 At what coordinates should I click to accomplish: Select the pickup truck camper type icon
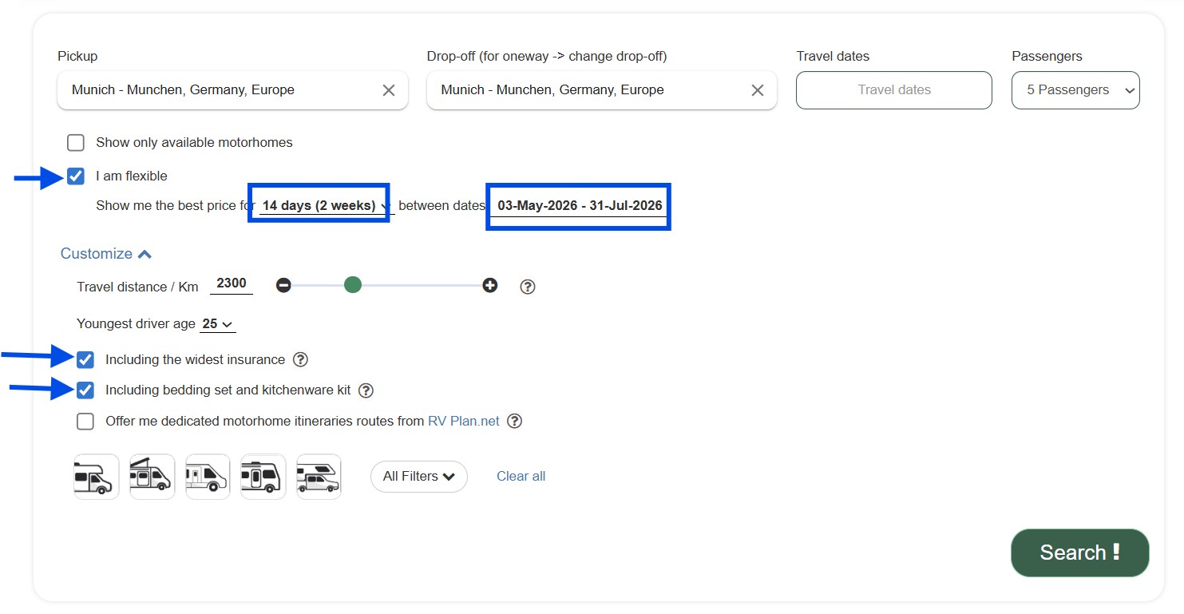point(319,477)
